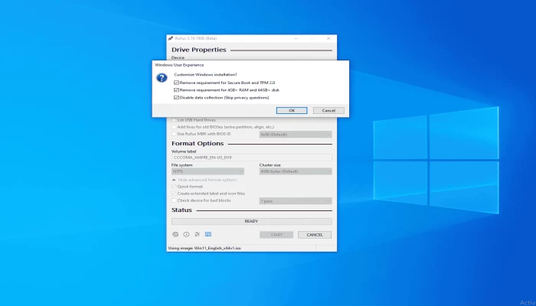This screenshot has height=306, width=536.
Task: Click the READY status progress bar
Action: click(252, 221)
